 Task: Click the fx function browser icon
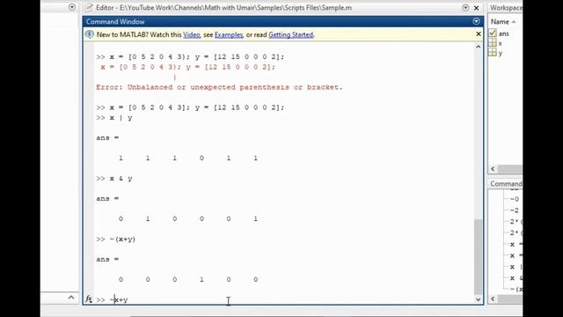pos(88,299)
